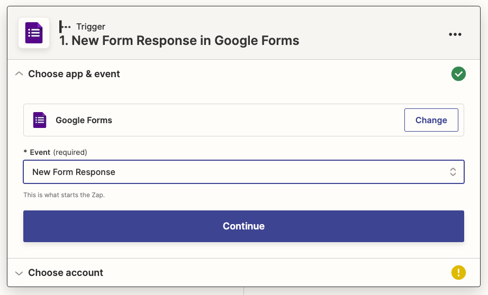Expand section using chevron beside Choose account
The height and width of the screenshot is (295, 488).
click(x=19, y=273)
